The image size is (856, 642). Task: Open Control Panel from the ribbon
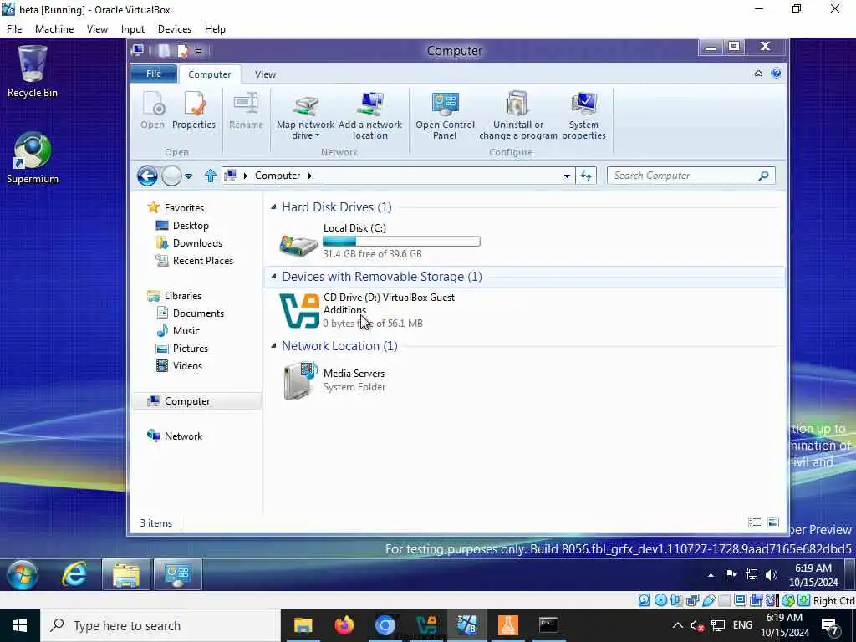[445, 115]
